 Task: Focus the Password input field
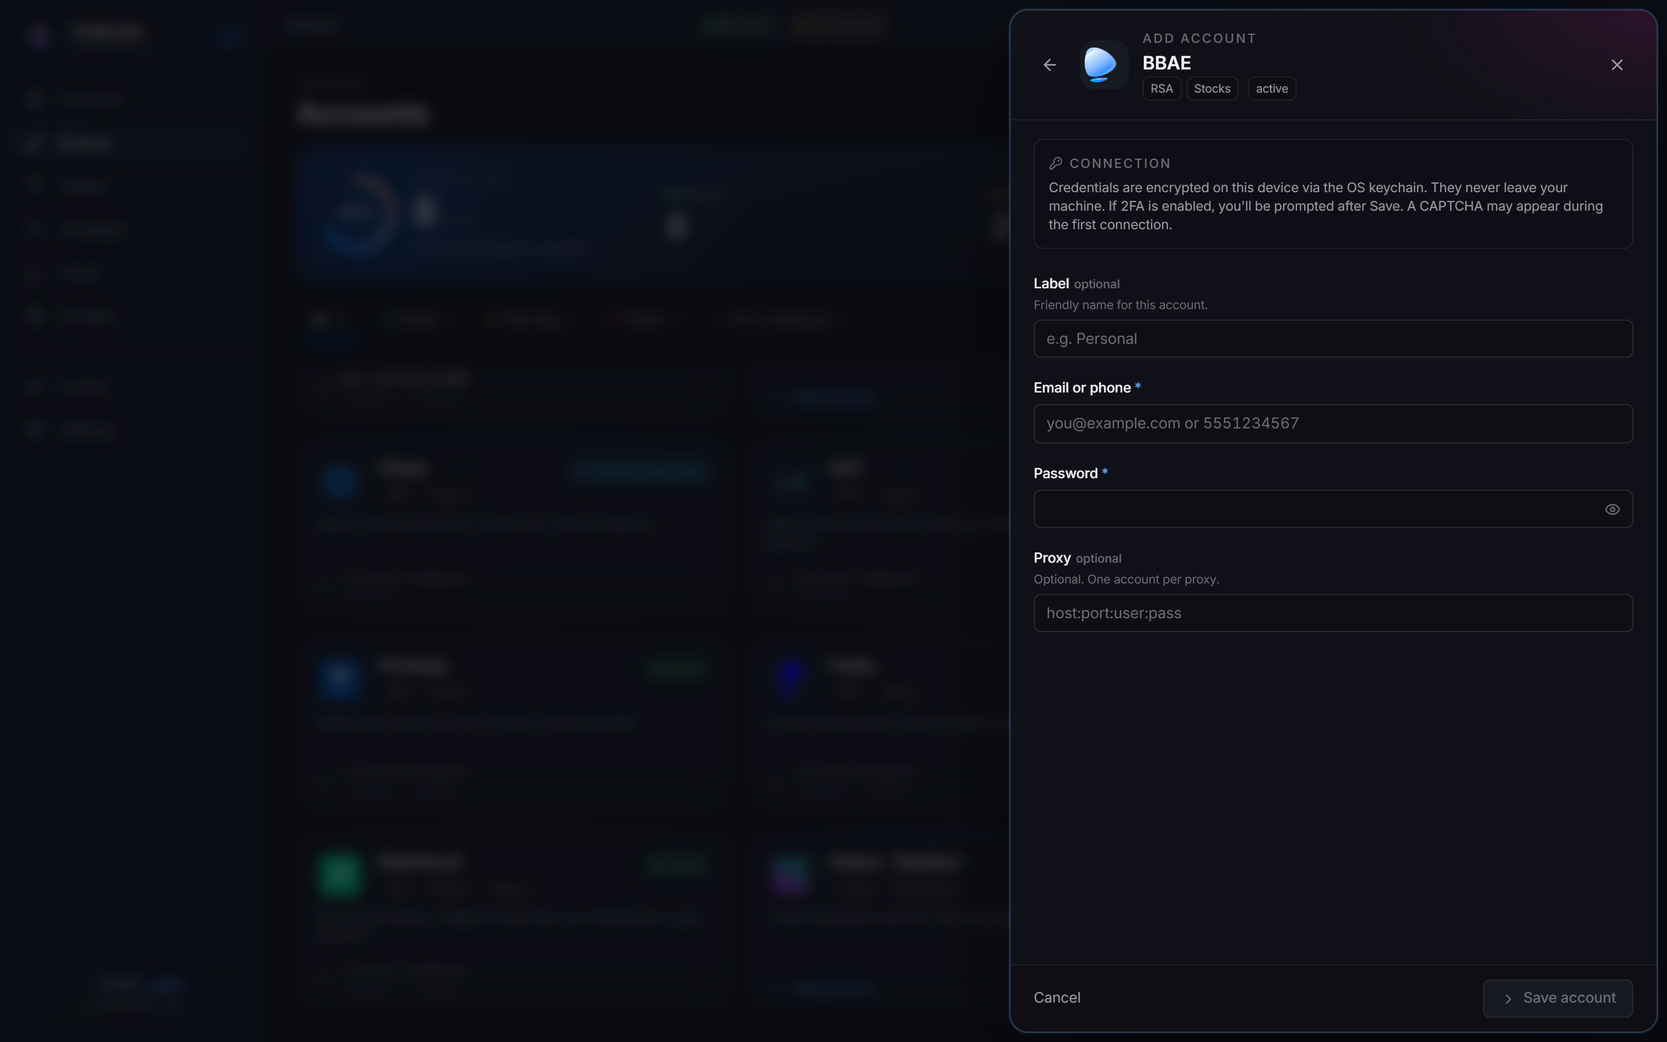point(1333,509)
